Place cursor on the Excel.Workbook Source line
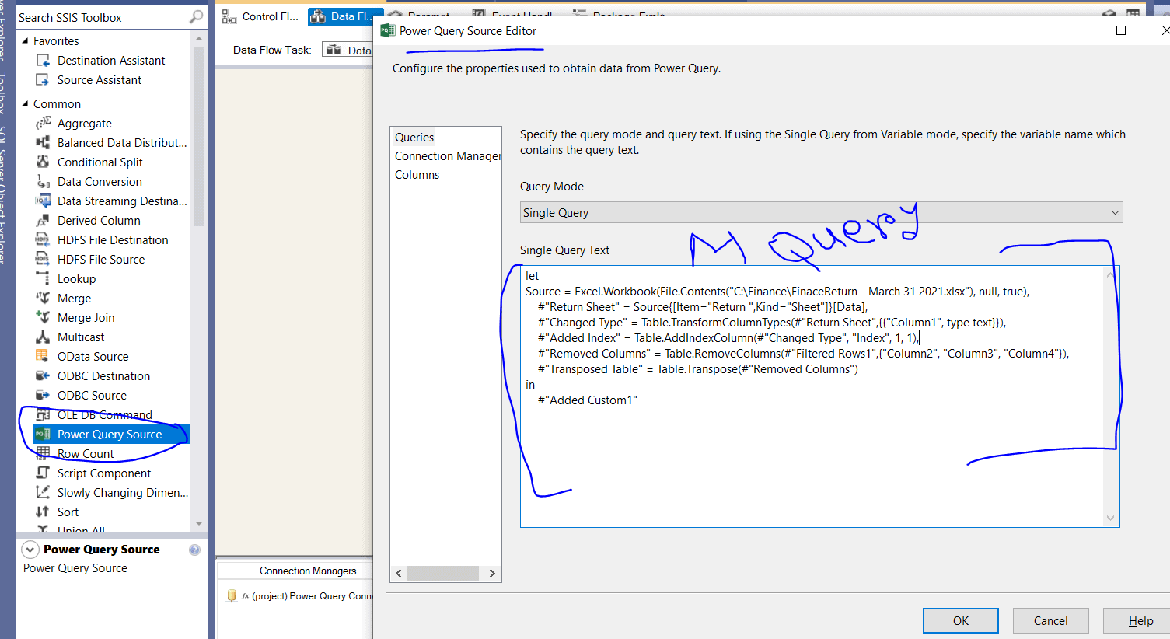1170x639 pixels. tap(777, 292)
